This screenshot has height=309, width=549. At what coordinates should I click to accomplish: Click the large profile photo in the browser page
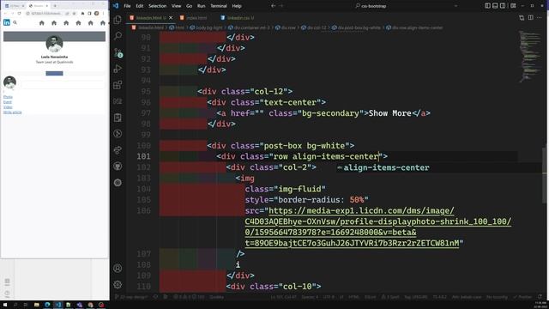(x=54, y=44)
